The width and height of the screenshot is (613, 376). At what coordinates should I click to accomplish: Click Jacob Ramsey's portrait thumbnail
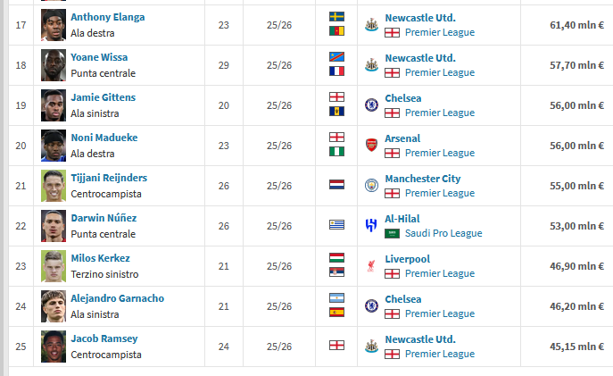(54, 347)
